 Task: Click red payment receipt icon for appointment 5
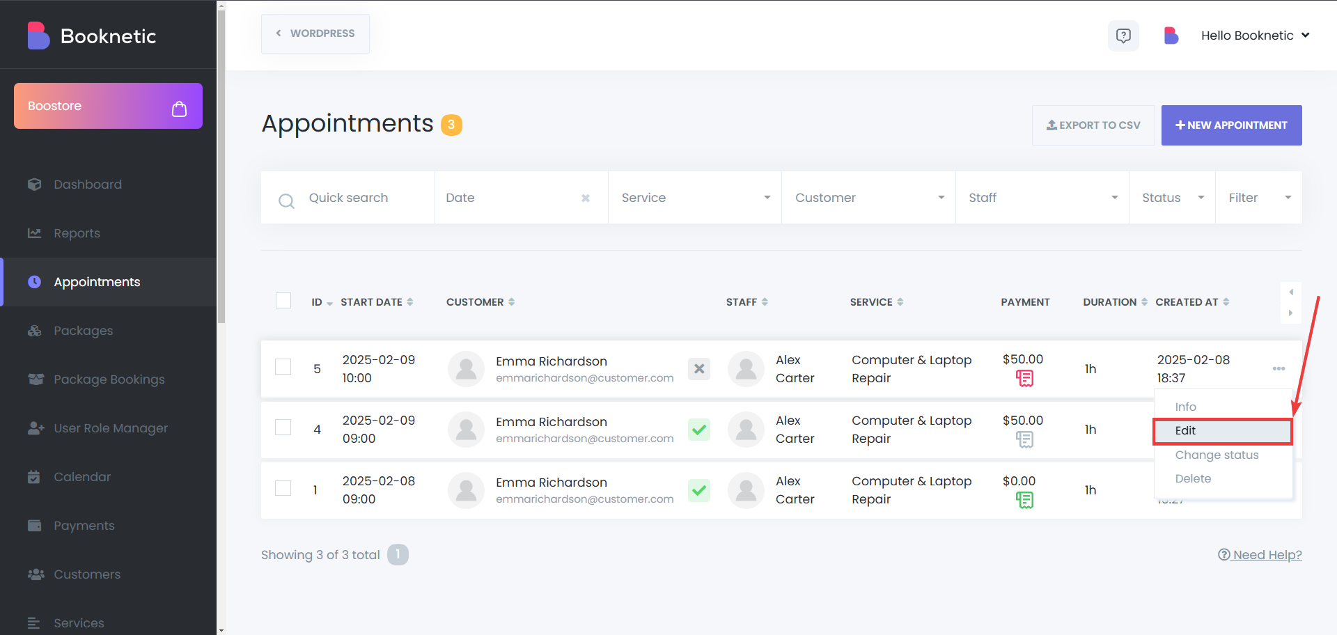pos(1024,378)
